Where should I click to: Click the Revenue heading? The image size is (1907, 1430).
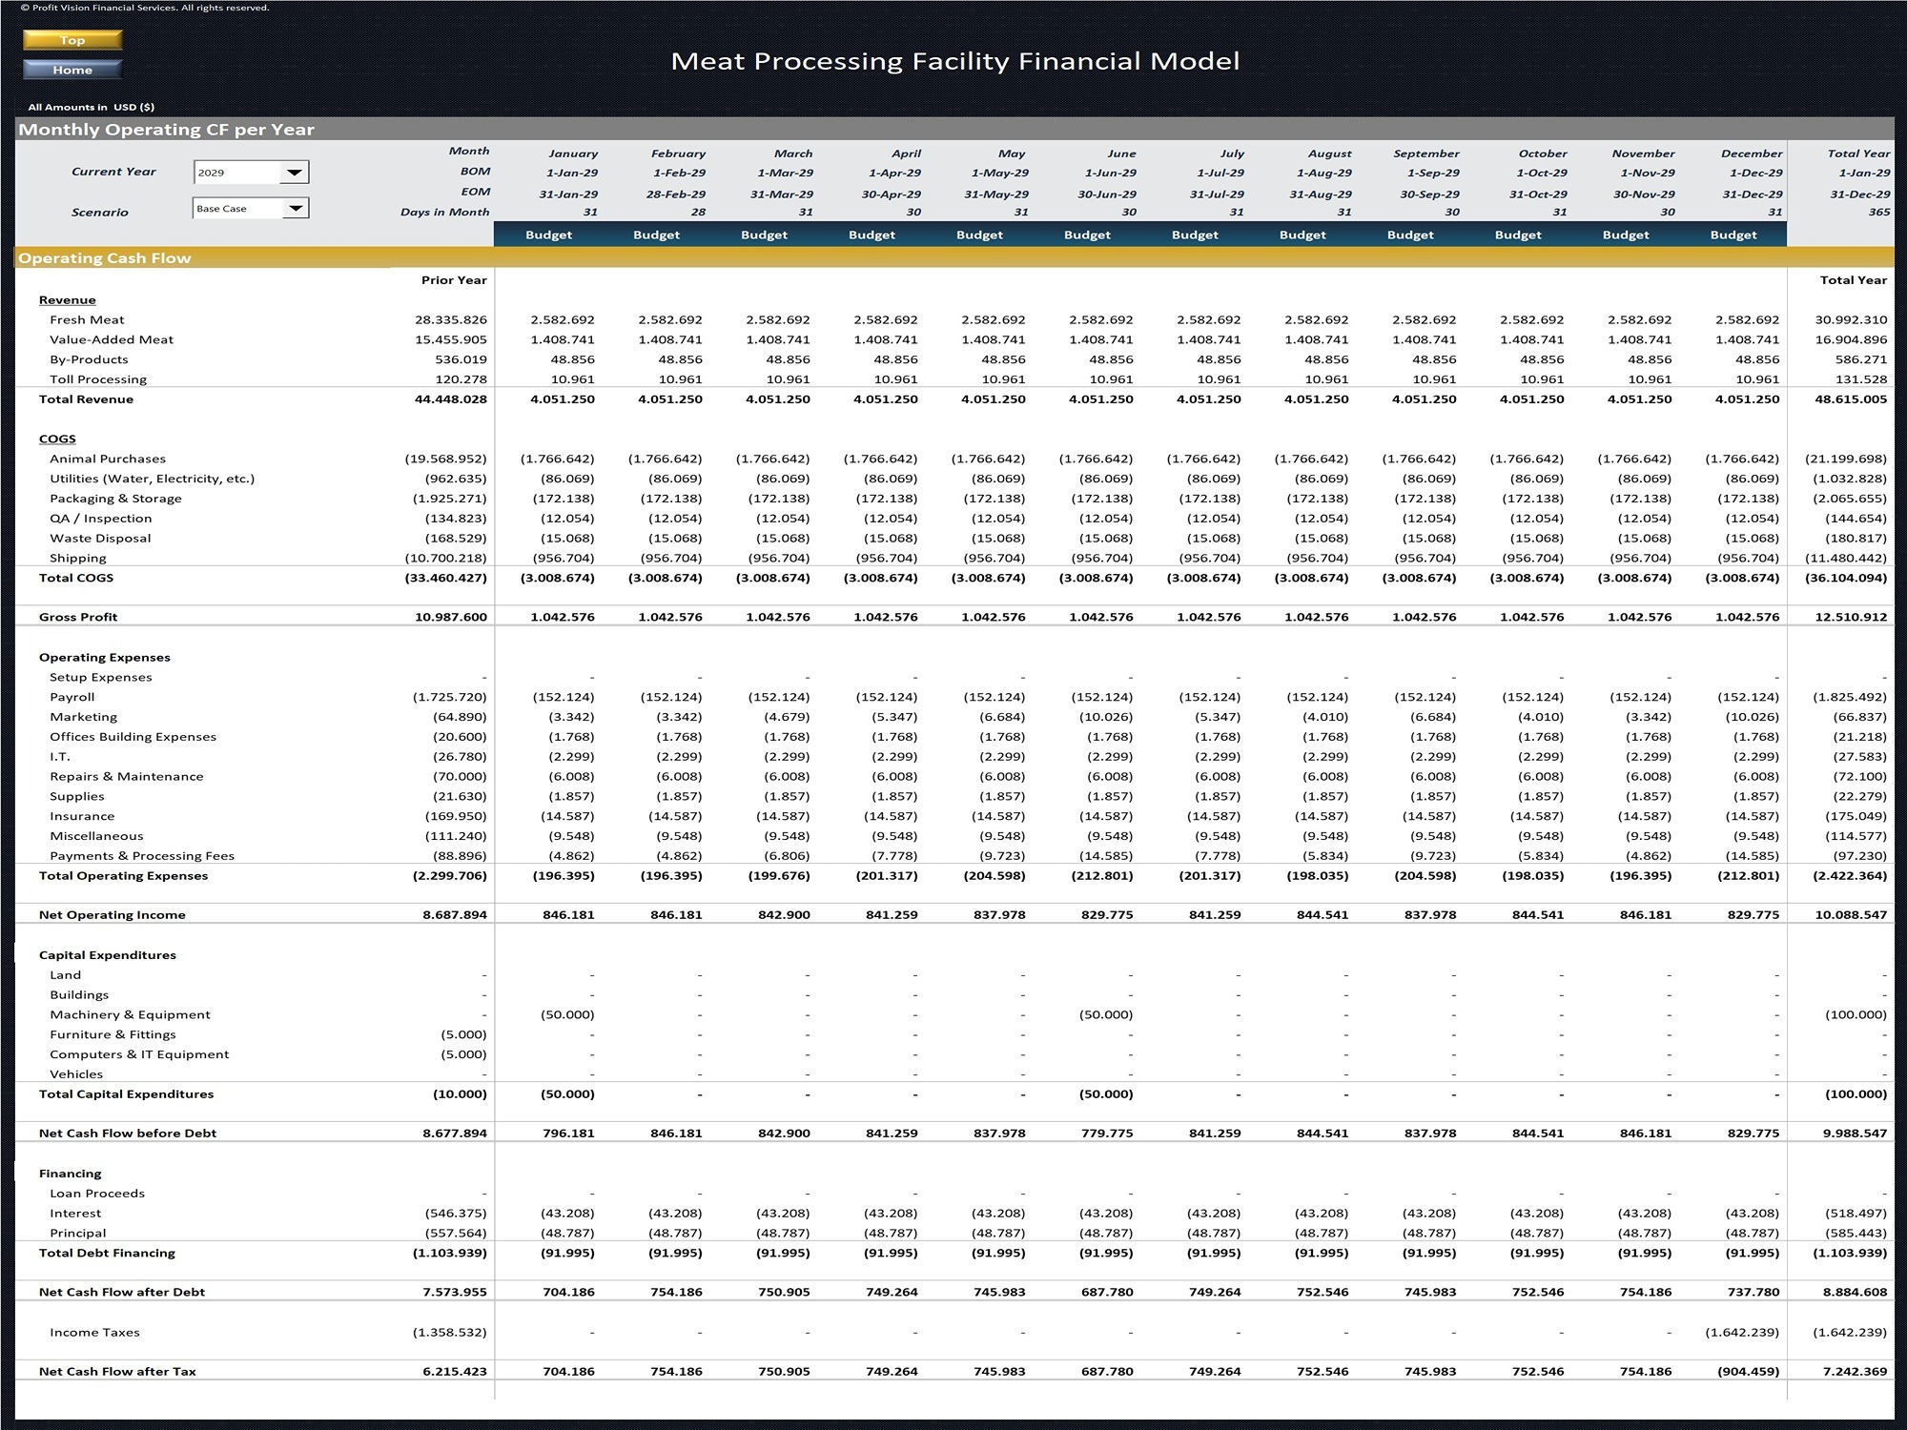pyautogui.click(x=67, y=300)
